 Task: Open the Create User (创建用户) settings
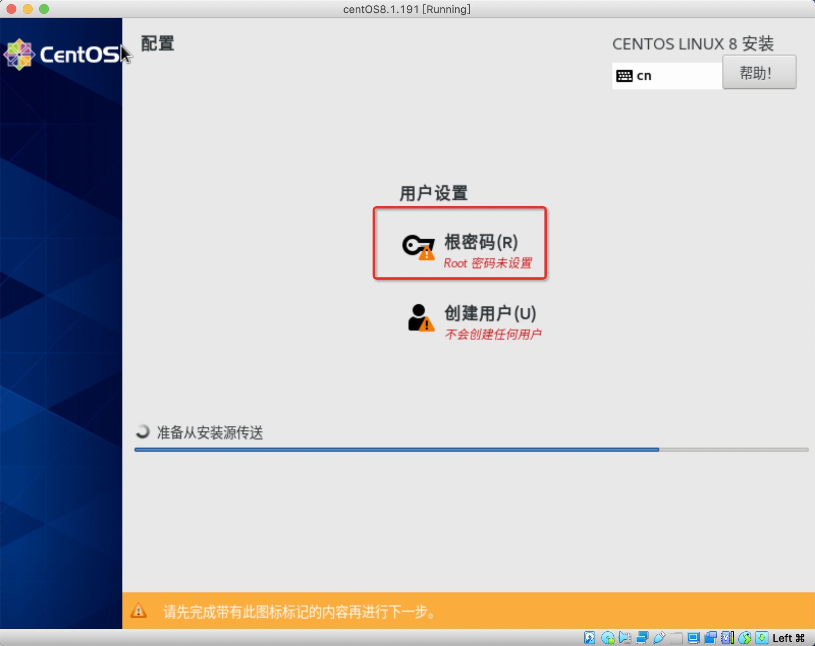(x=490, y=314)
